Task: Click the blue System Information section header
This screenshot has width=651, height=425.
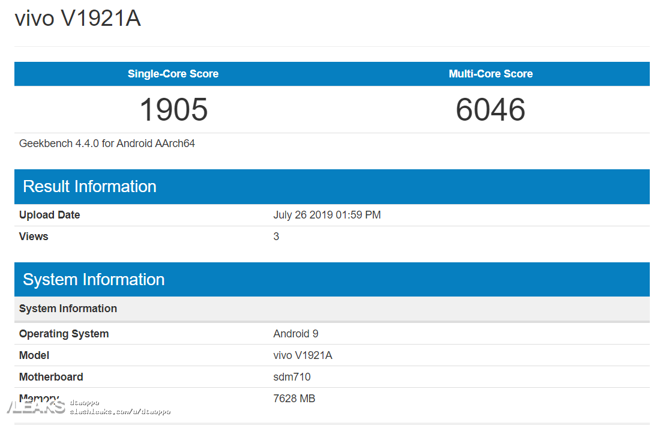Action: pos(94,279)
